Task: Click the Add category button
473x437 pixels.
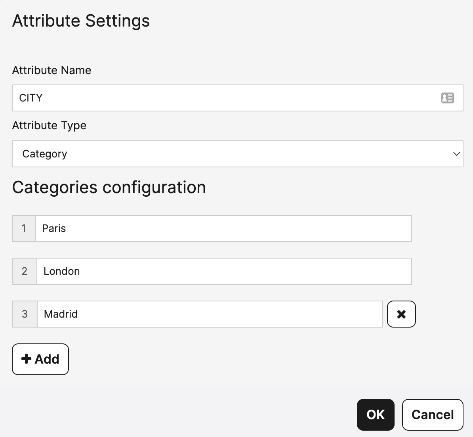Action: click(40, 359)
